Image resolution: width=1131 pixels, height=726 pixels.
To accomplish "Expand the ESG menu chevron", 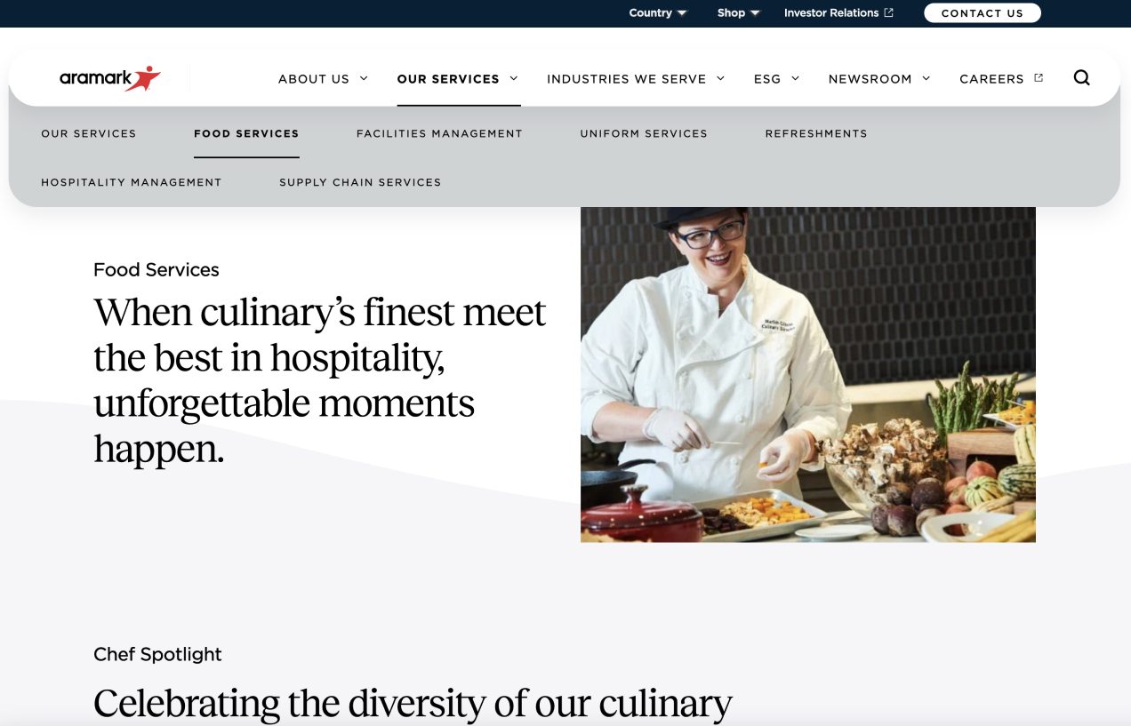I will coord(795,78).
